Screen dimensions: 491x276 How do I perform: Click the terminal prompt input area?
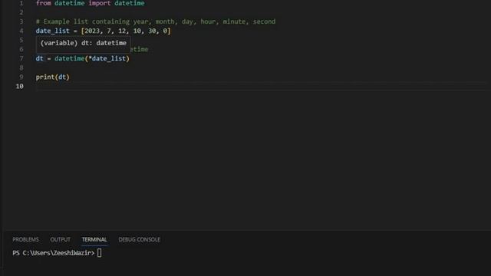pos(99,253)
